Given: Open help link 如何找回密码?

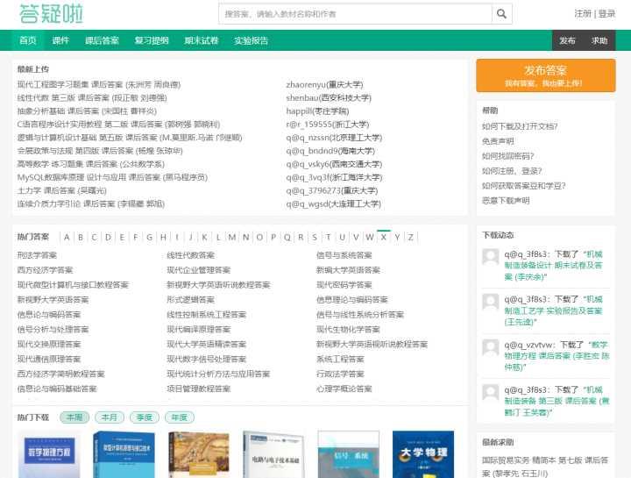Looking at the screenshot, I should [507, 156].
